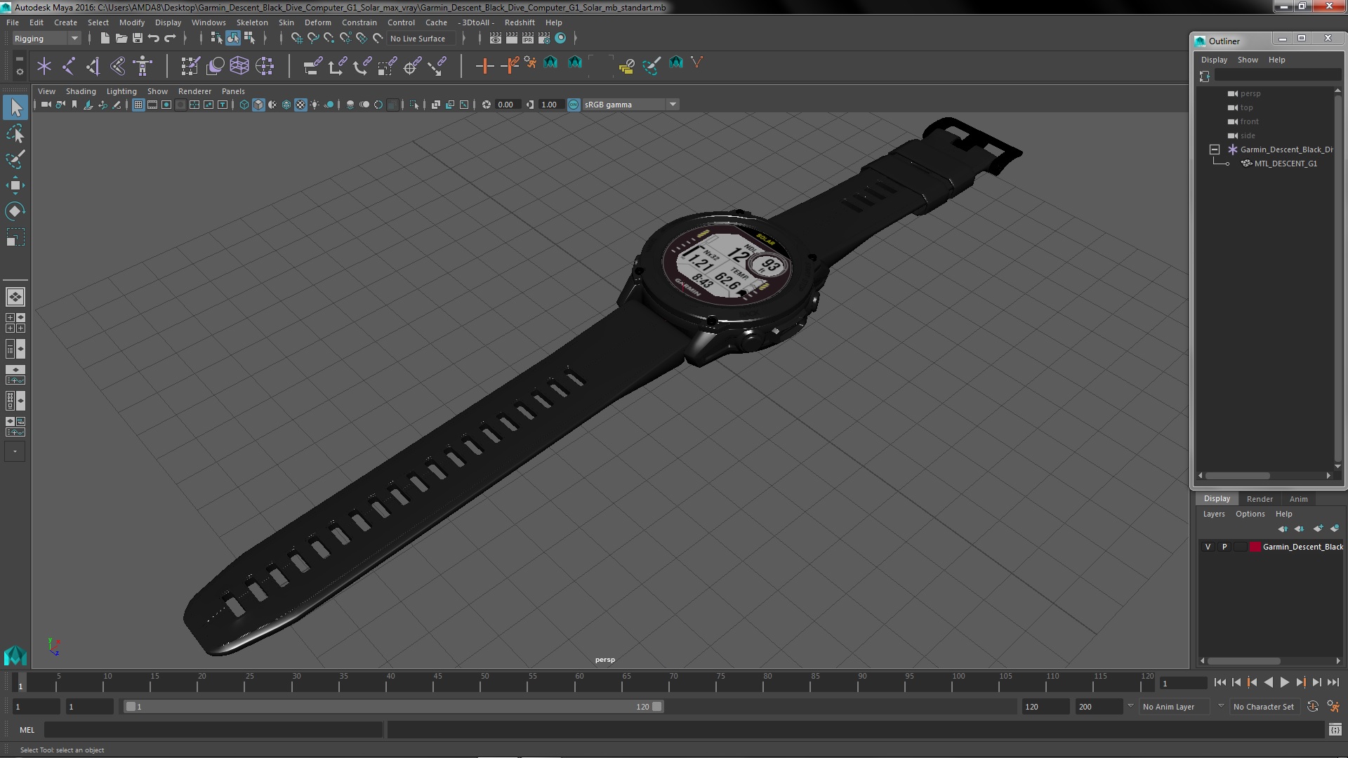The width and height of the screenshot is (1348, 758).
Task: Toggle color management ON button
Action: (x=574, y=105)
